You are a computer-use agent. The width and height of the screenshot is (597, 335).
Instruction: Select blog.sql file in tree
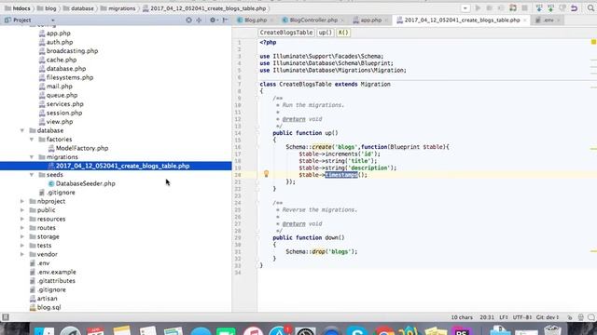click(x=45, y=307)
